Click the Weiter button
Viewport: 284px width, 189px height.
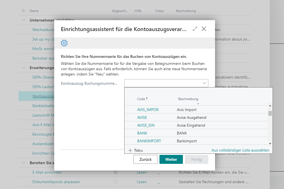point(171,159)
